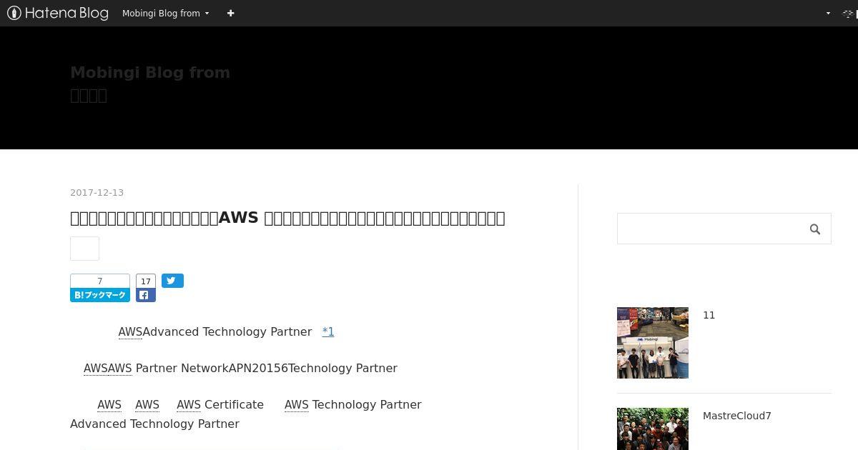The image size is (858, 450).
Task: Open the account dropdown arrow in top bar
Action: 828,13
